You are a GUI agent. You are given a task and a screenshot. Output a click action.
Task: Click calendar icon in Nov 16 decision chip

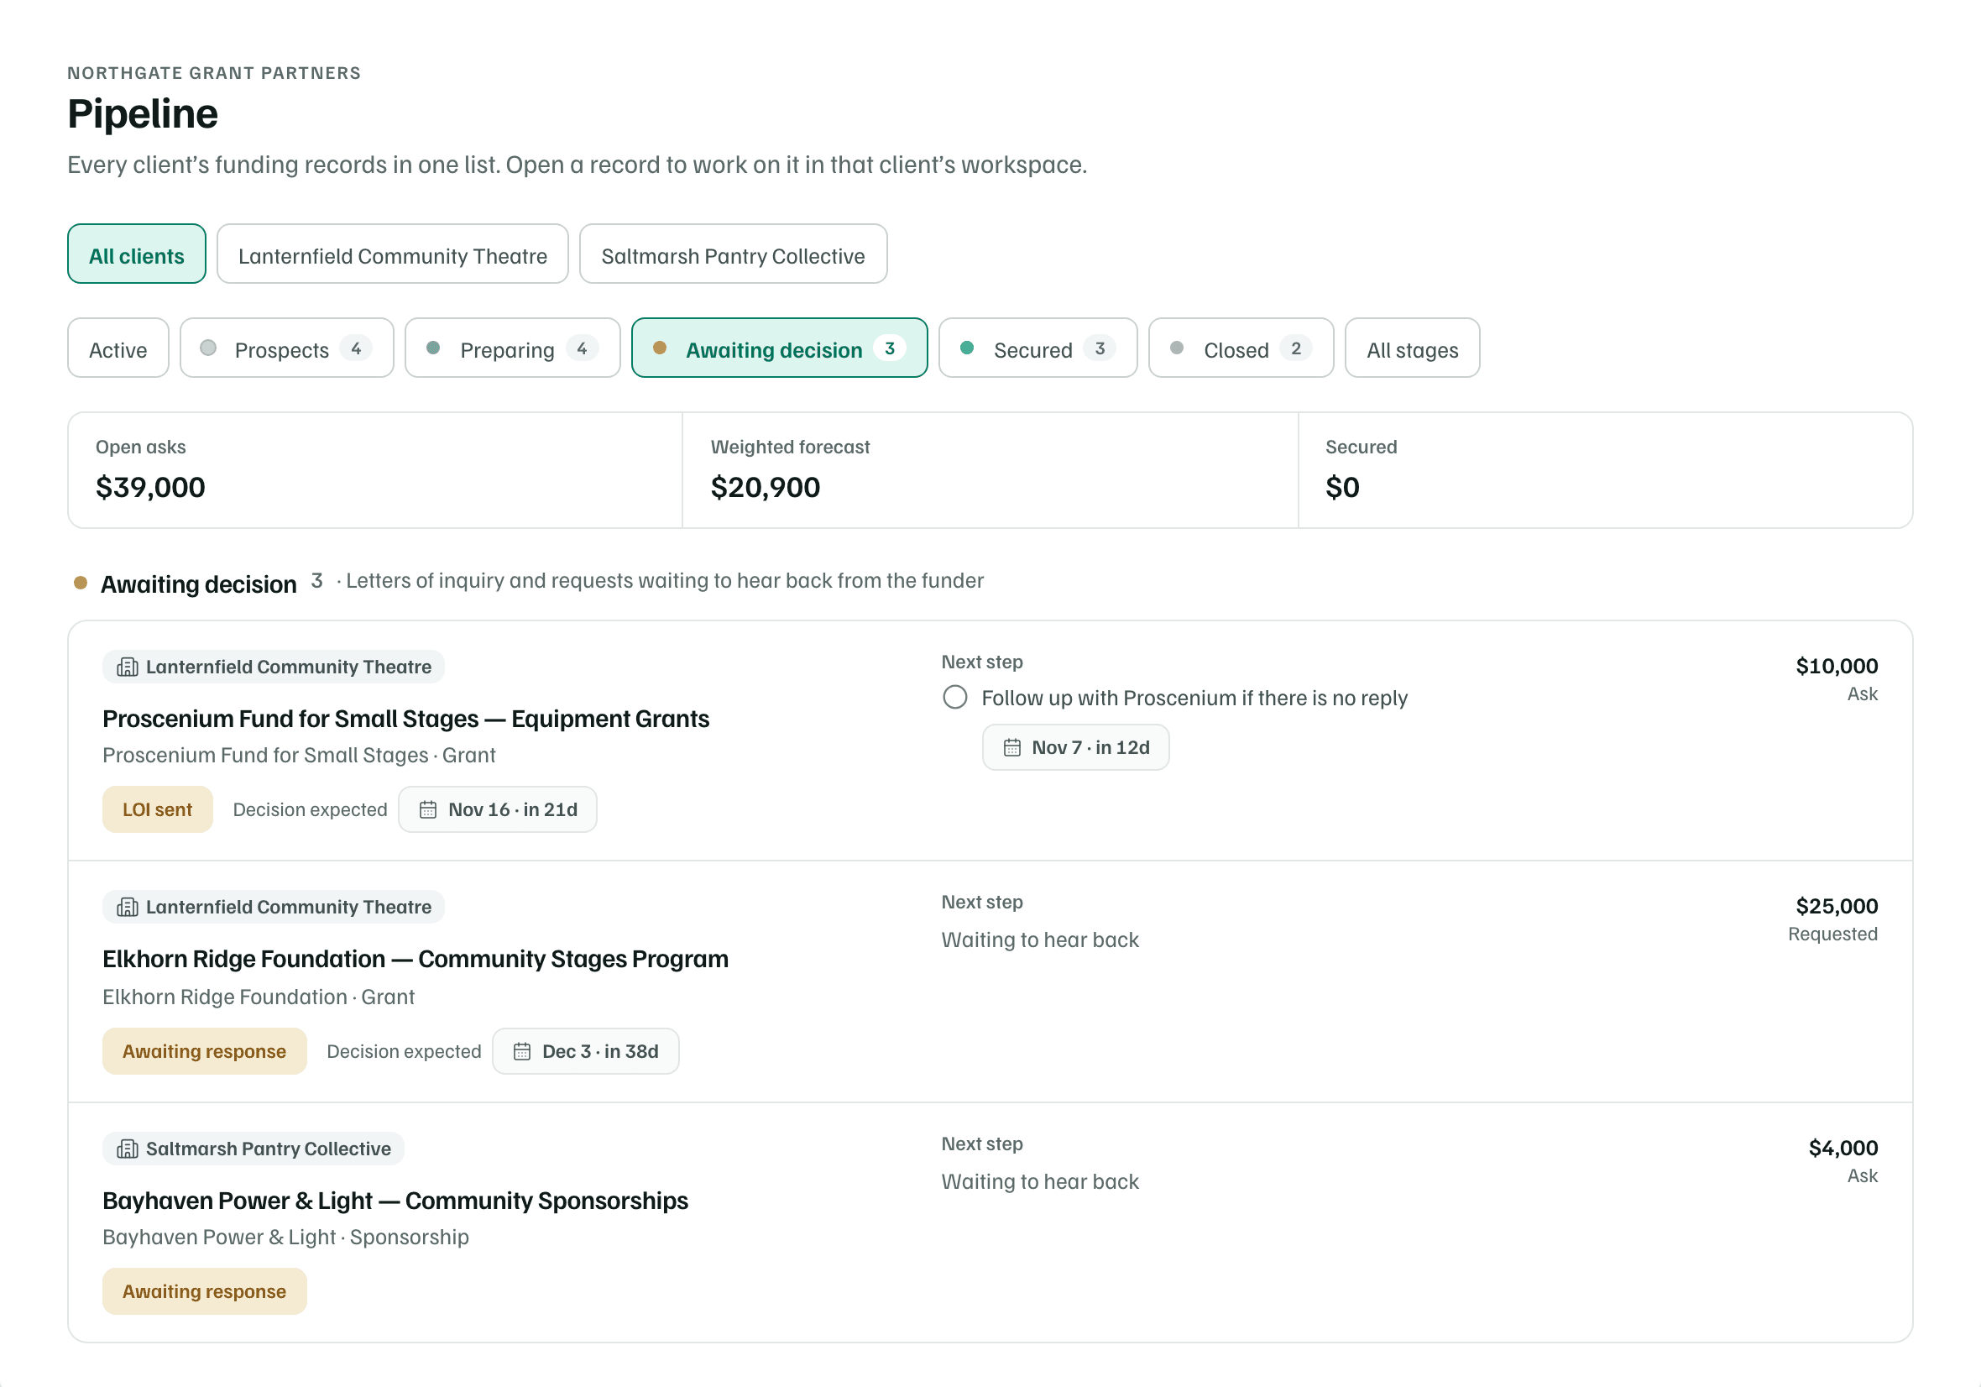coord(428,809)
